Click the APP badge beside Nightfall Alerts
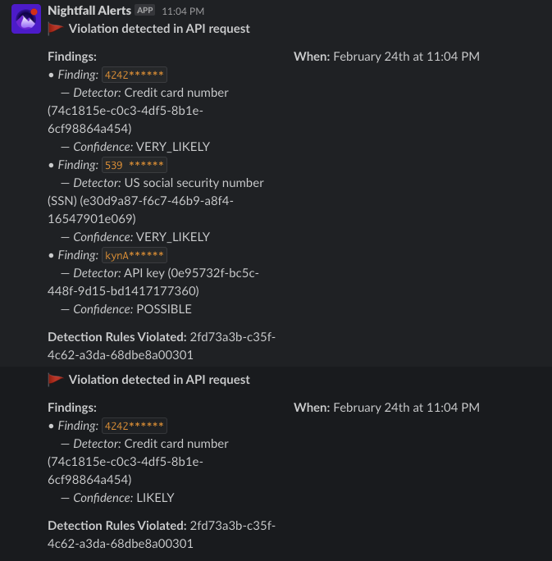552x561 pixels. (145, 11)
